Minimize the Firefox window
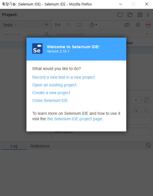Viewport: 153px width, 196px height. [121, 4]
